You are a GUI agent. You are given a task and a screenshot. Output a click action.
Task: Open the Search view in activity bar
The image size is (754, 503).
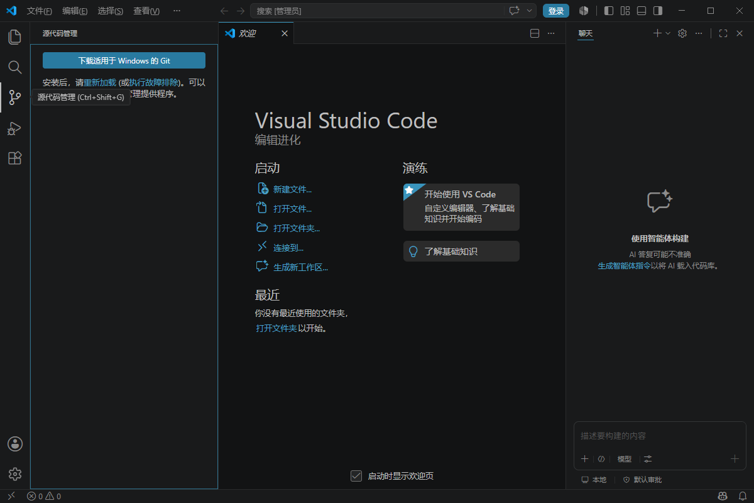tap(14, 67)
